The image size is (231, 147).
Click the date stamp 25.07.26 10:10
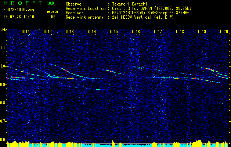(x=19, y=17)
